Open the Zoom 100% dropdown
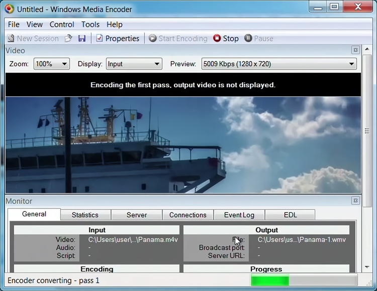377x291 pixels. pyautogui.click(x=51, y=64)
